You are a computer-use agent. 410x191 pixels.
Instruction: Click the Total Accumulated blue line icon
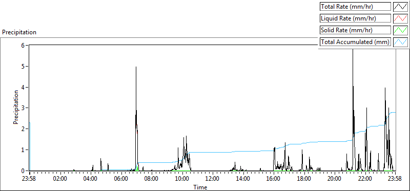(400, 42)
